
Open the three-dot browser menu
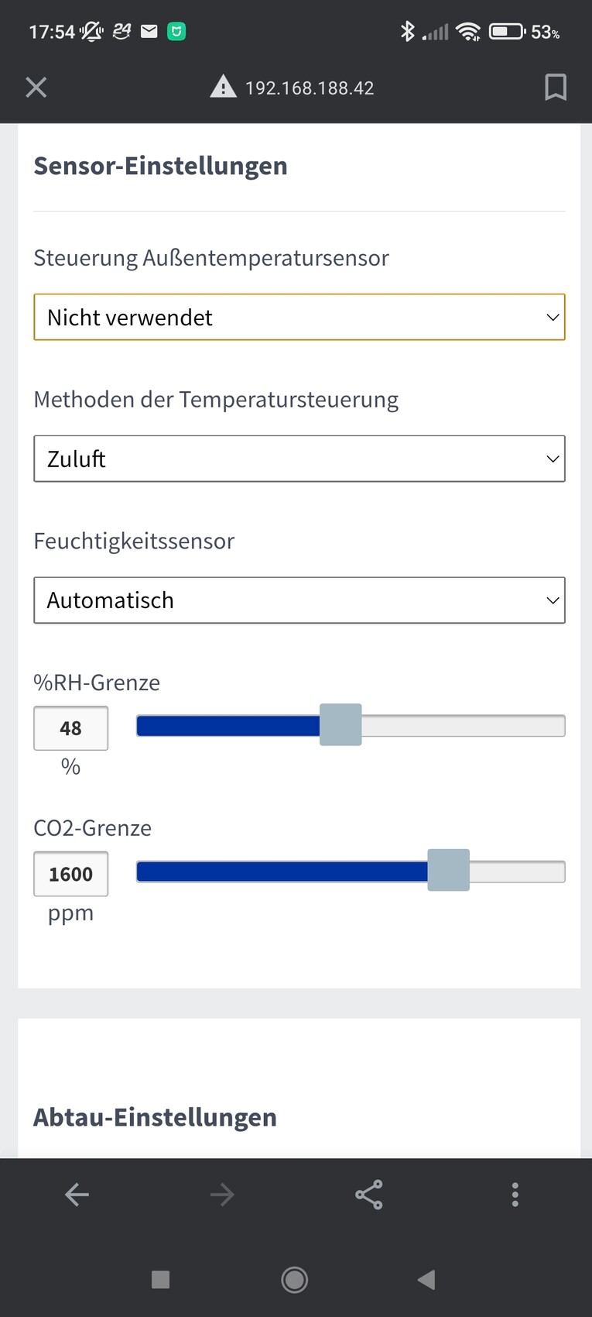(515, 1195)
